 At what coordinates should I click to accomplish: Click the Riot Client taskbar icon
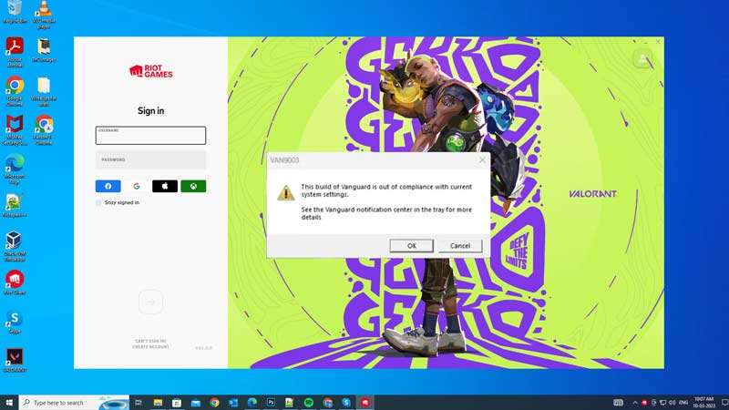click(365, 403)
